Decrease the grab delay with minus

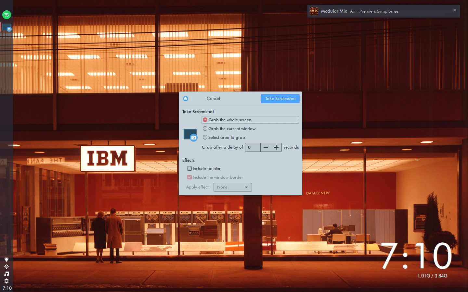(x=266, y=147)
